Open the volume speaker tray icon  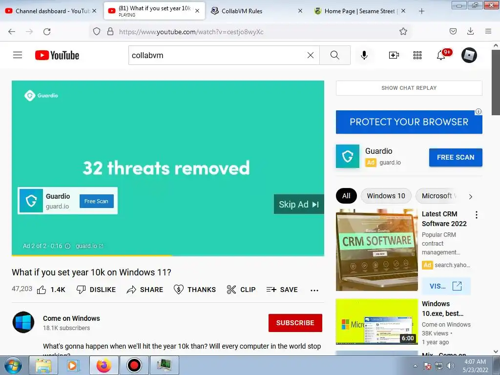[451, 366]
